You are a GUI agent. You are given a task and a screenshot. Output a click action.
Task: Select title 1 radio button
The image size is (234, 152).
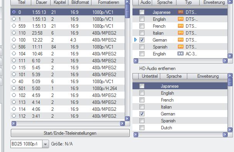coord(14,19)
